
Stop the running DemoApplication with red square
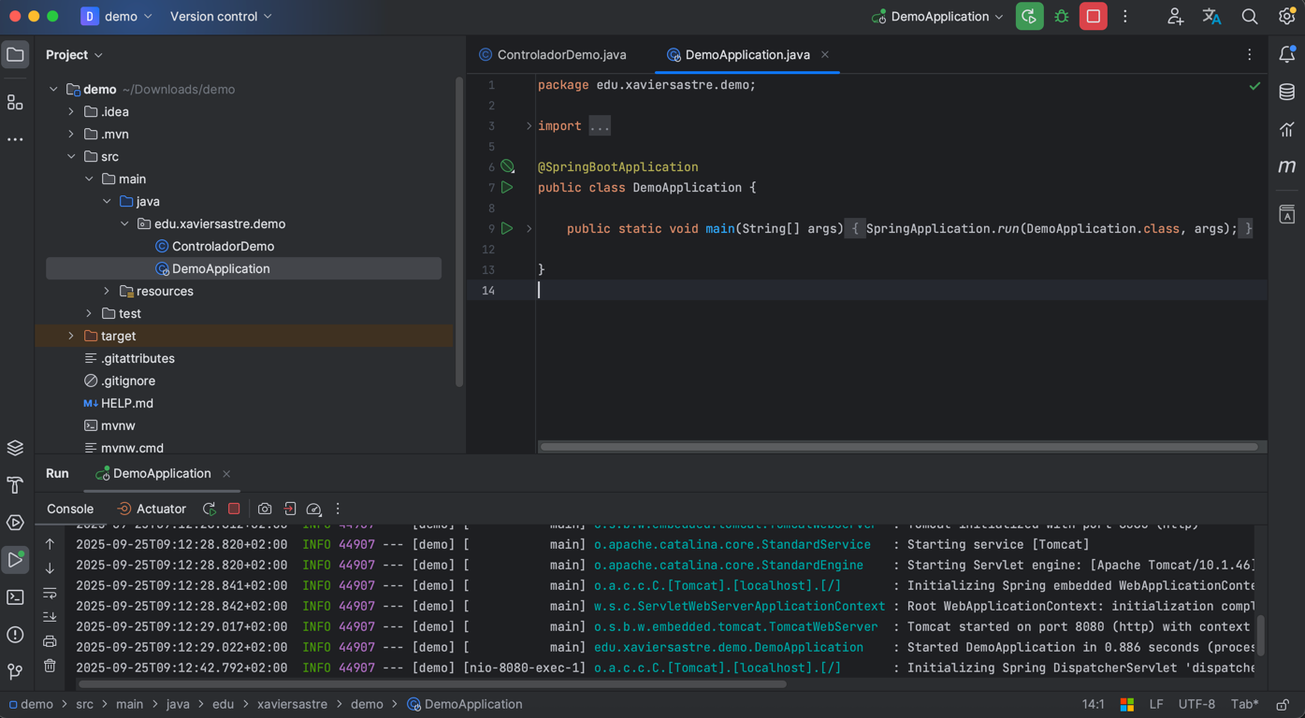coord(1093,17)
